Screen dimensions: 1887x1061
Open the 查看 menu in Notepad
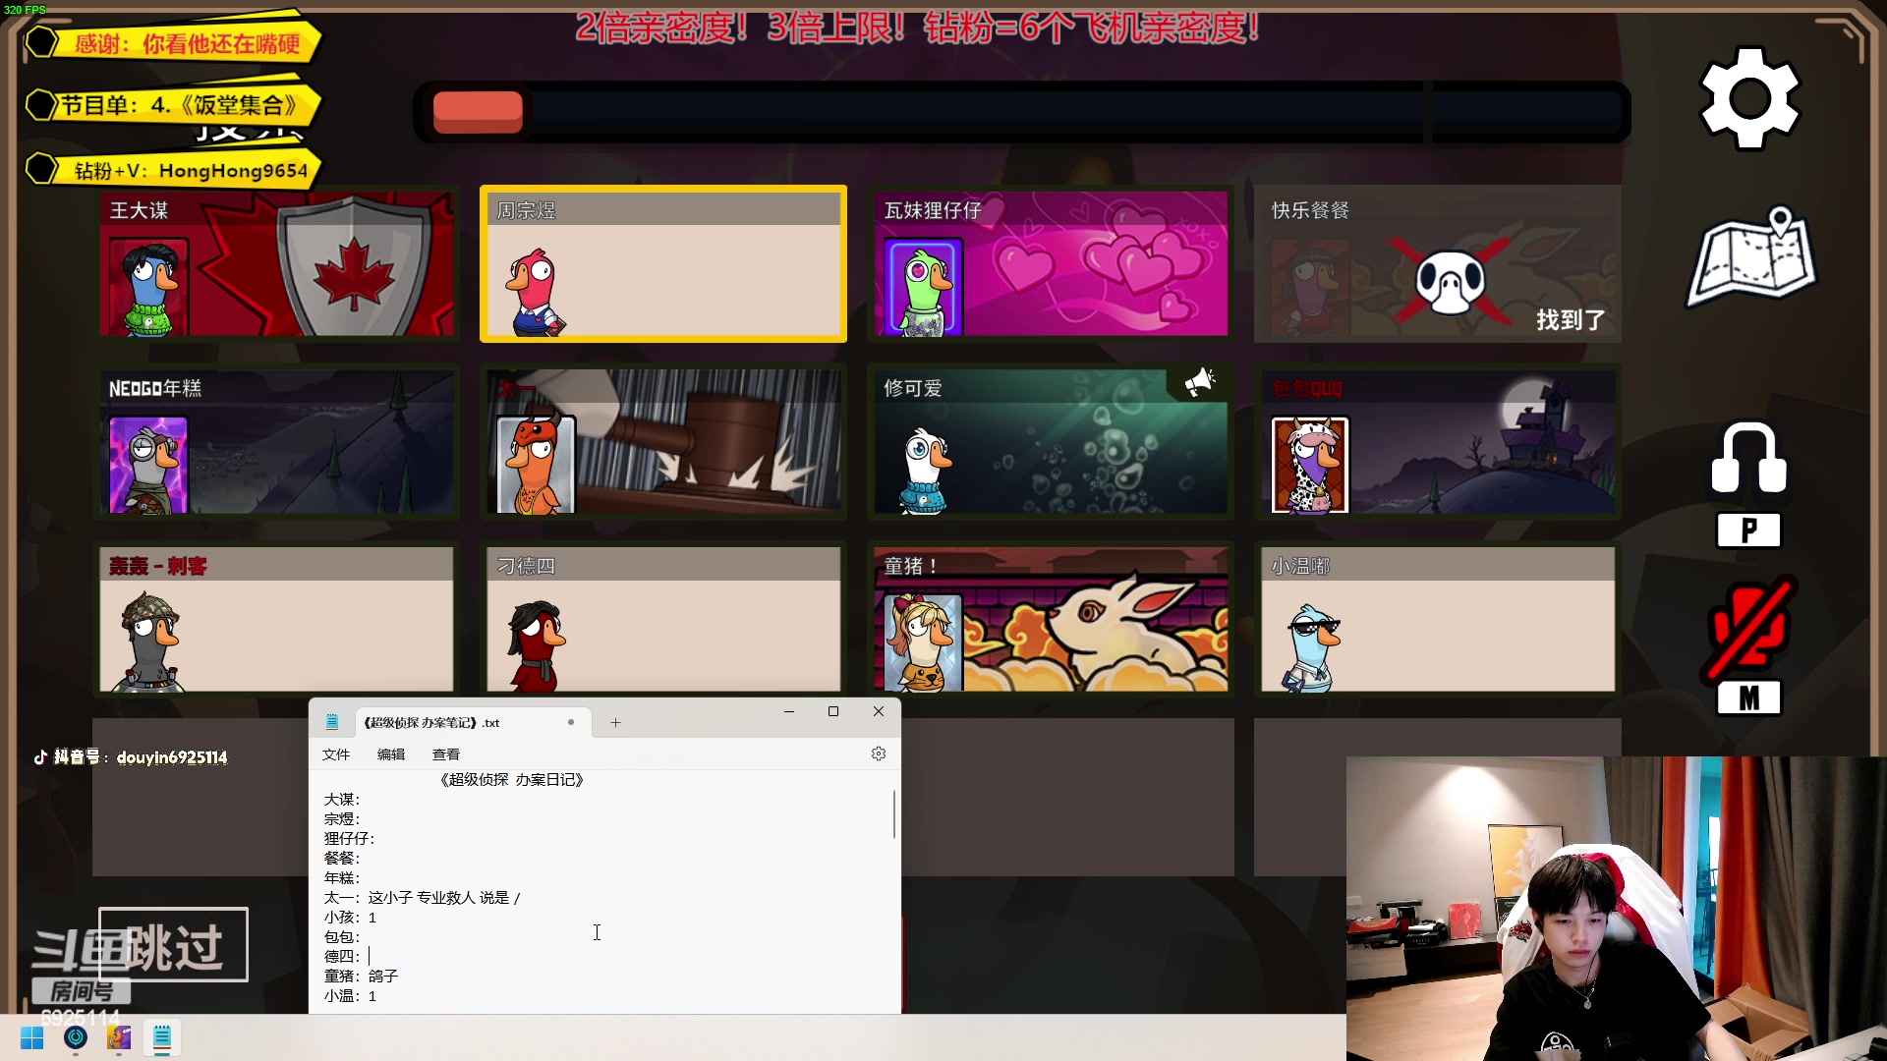(x=446, y=754)
